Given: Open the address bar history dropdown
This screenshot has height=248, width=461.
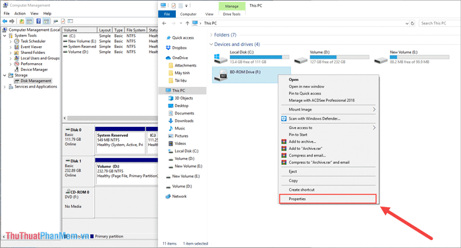Looking at the screenshot, I should pos(407,23).
